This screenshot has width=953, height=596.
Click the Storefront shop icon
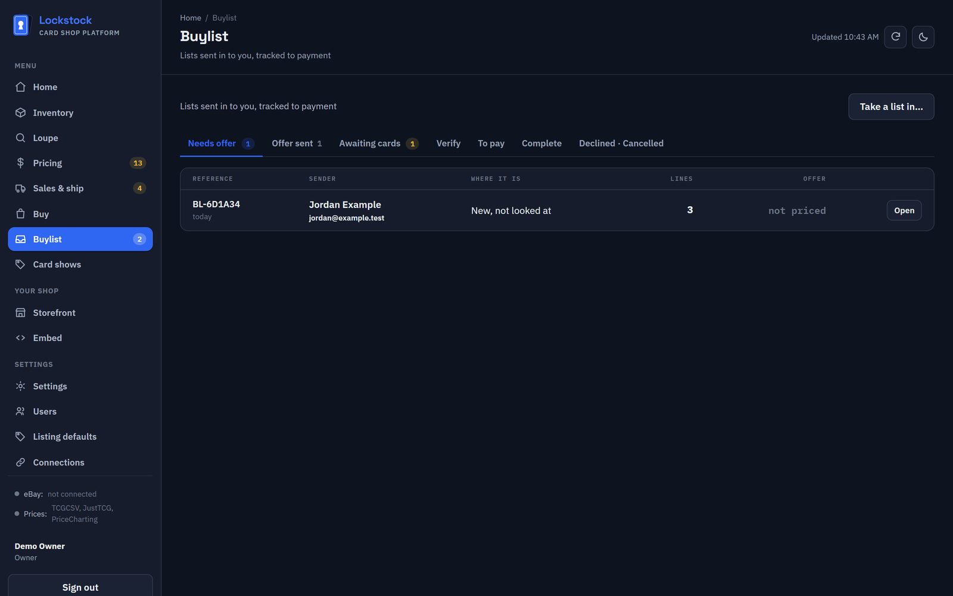[20, 313]
